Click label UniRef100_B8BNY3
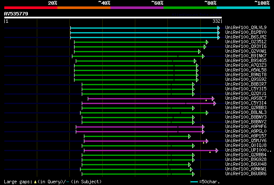This screenshot has height=185, width=274. (x=246, y=117)
